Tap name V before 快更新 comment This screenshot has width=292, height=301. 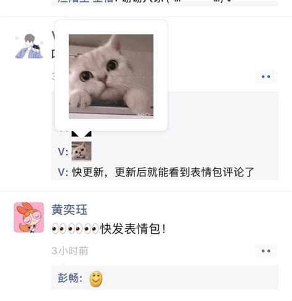[x=62, y=172]
